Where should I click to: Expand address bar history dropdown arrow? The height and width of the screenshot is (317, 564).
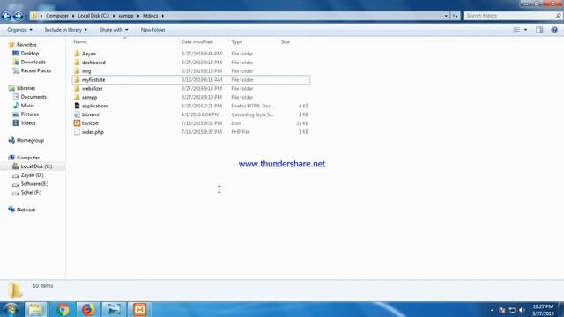(446, 16)
